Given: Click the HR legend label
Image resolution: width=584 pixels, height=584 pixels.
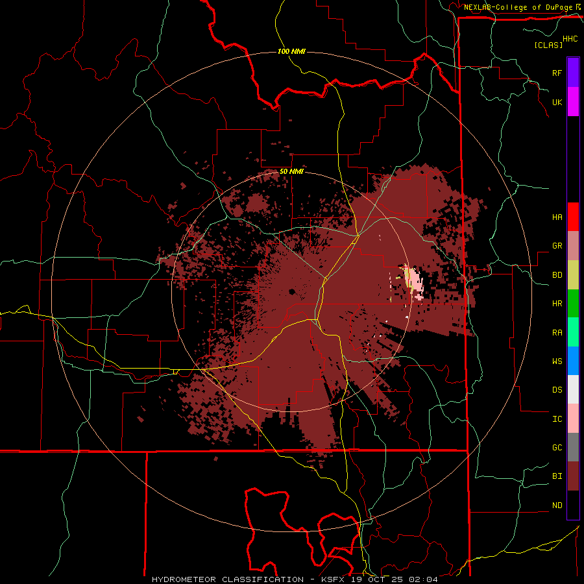Looking at the screenshot, I should tap(557, 304).
